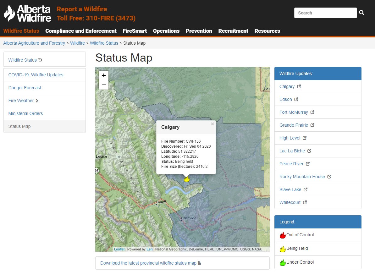Open Peace River wildfire updates
The image size is (375, 274).
point(291,164)
